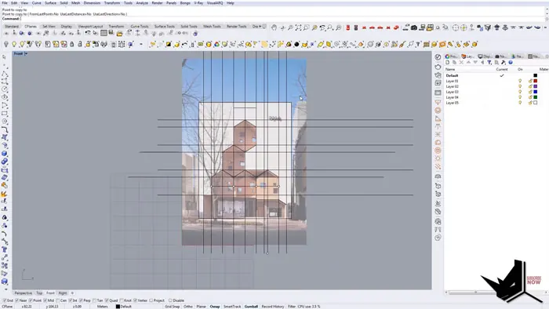Toggle Layer 01 visibility bulb

pyautogui.click(x=520, y=81)
